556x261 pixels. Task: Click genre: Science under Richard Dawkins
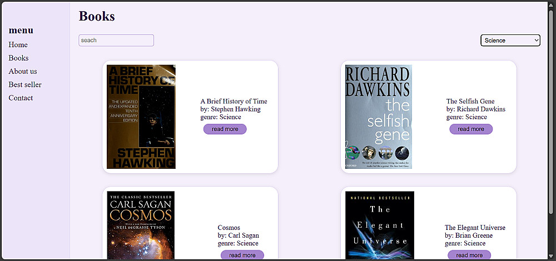point(466,117)
